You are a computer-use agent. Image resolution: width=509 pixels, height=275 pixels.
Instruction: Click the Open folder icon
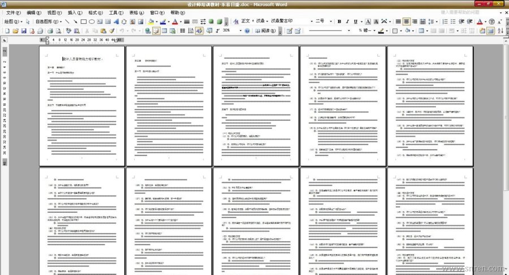15,31
